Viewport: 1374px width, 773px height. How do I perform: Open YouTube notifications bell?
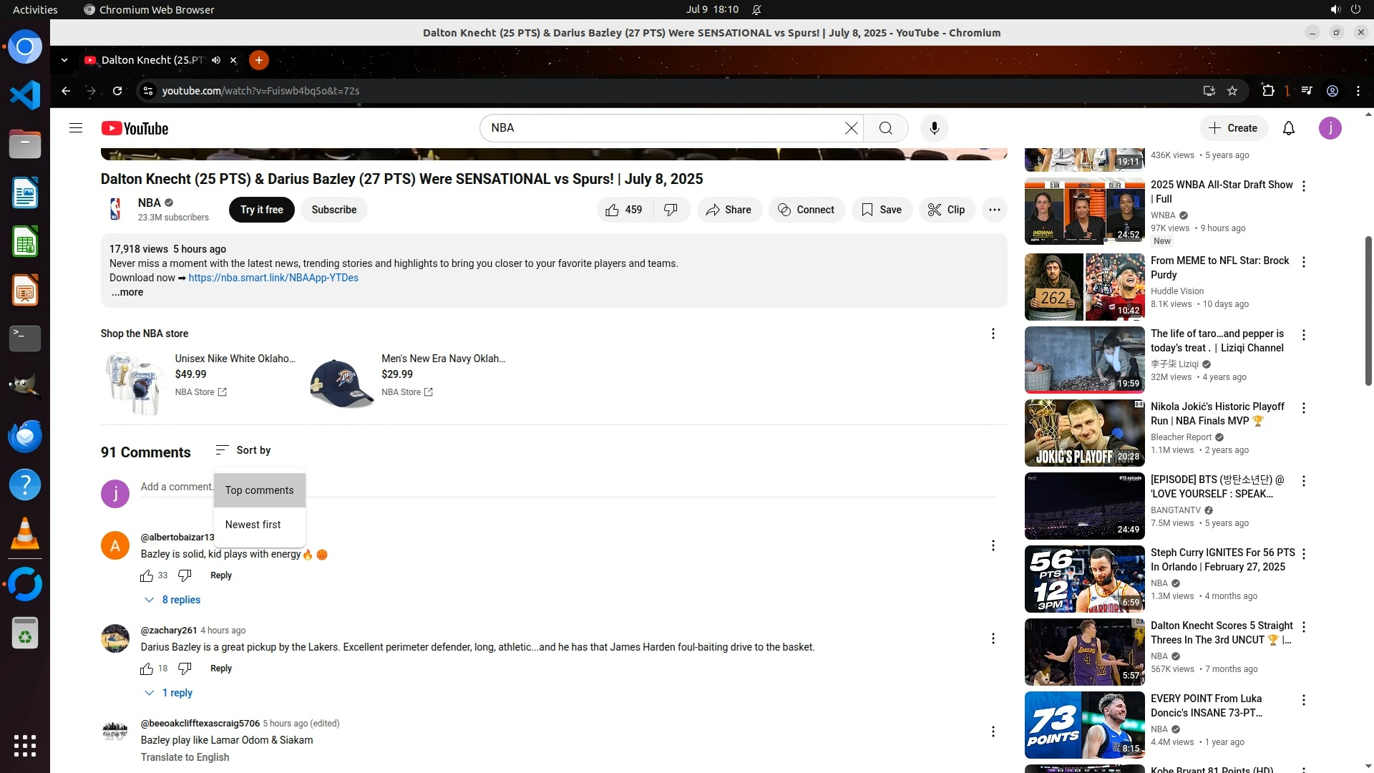1288,128
